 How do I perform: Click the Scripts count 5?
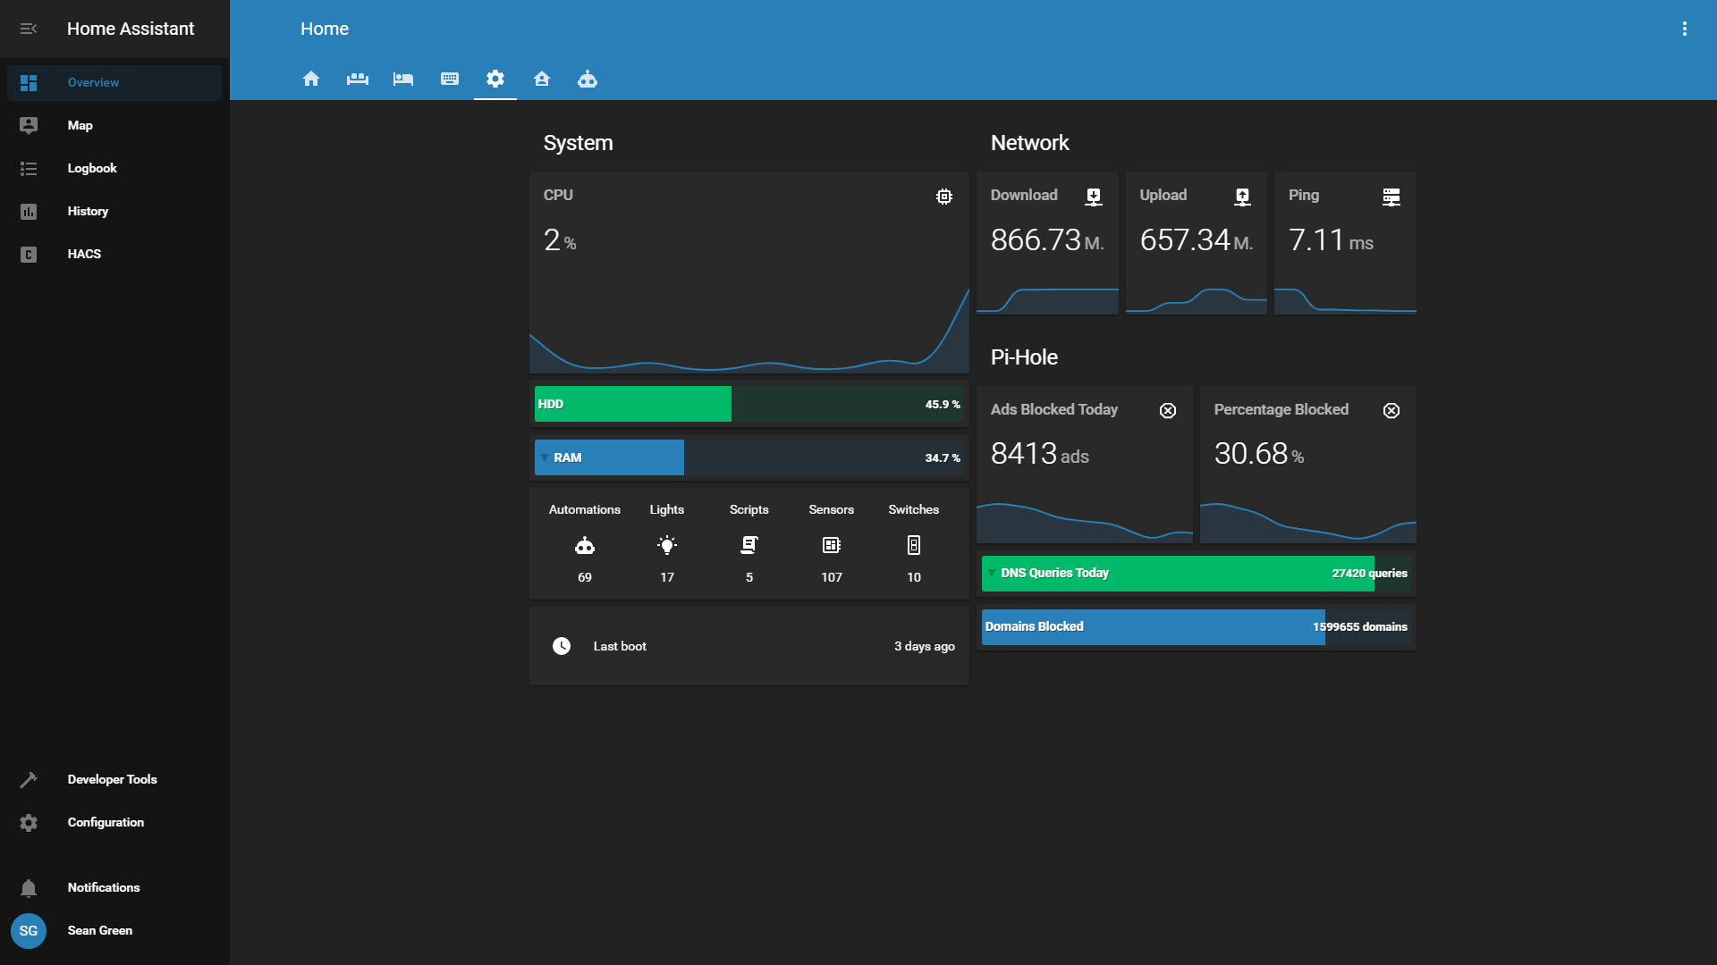(749, 577)
